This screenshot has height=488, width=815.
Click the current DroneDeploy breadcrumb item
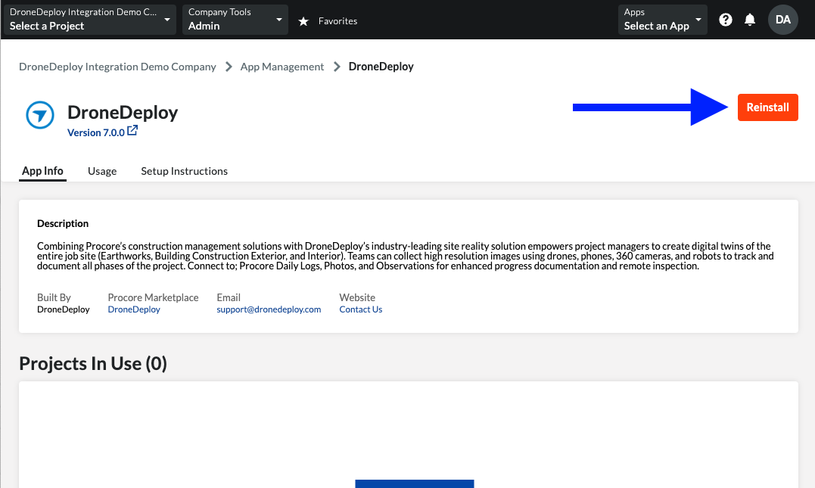381,67
